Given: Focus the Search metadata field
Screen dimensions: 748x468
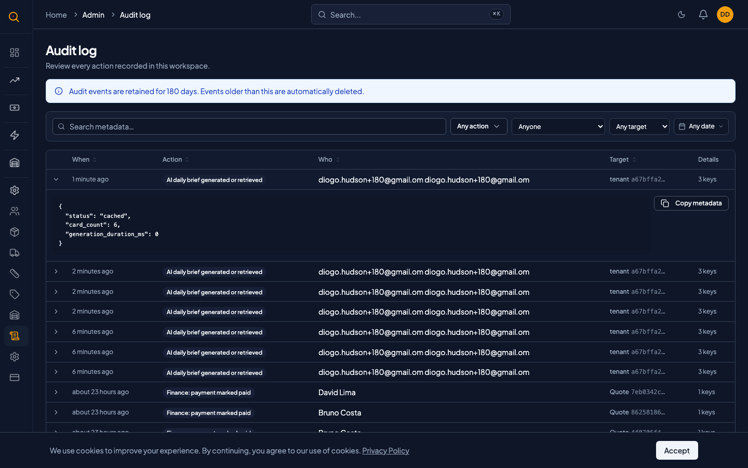Looking at the screenshot, I should (x=249, y=126).
